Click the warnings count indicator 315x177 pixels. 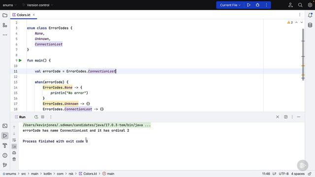click(290, 23)
